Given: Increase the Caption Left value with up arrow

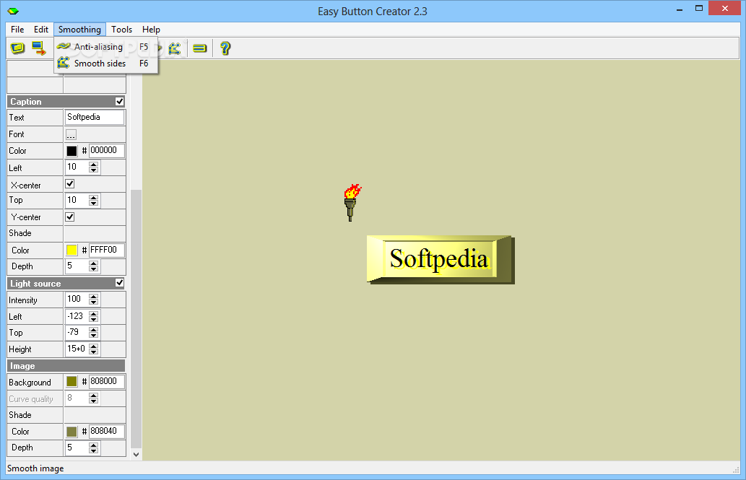Looking at the screenshot, I should pos(94,165).
